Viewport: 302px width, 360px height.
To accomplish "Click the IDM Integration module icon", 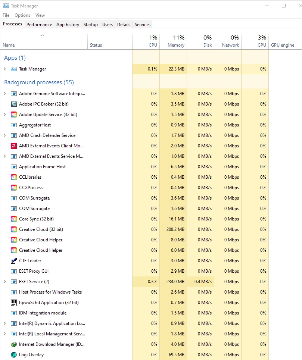I will (14, 313).
